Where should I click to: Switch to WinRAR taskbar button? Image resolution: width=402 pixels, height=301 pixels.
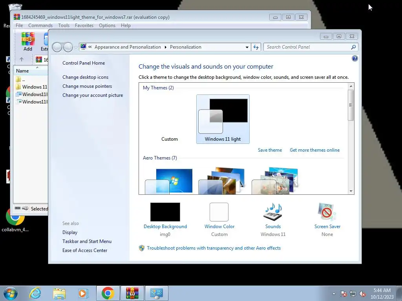pos(132,293)
